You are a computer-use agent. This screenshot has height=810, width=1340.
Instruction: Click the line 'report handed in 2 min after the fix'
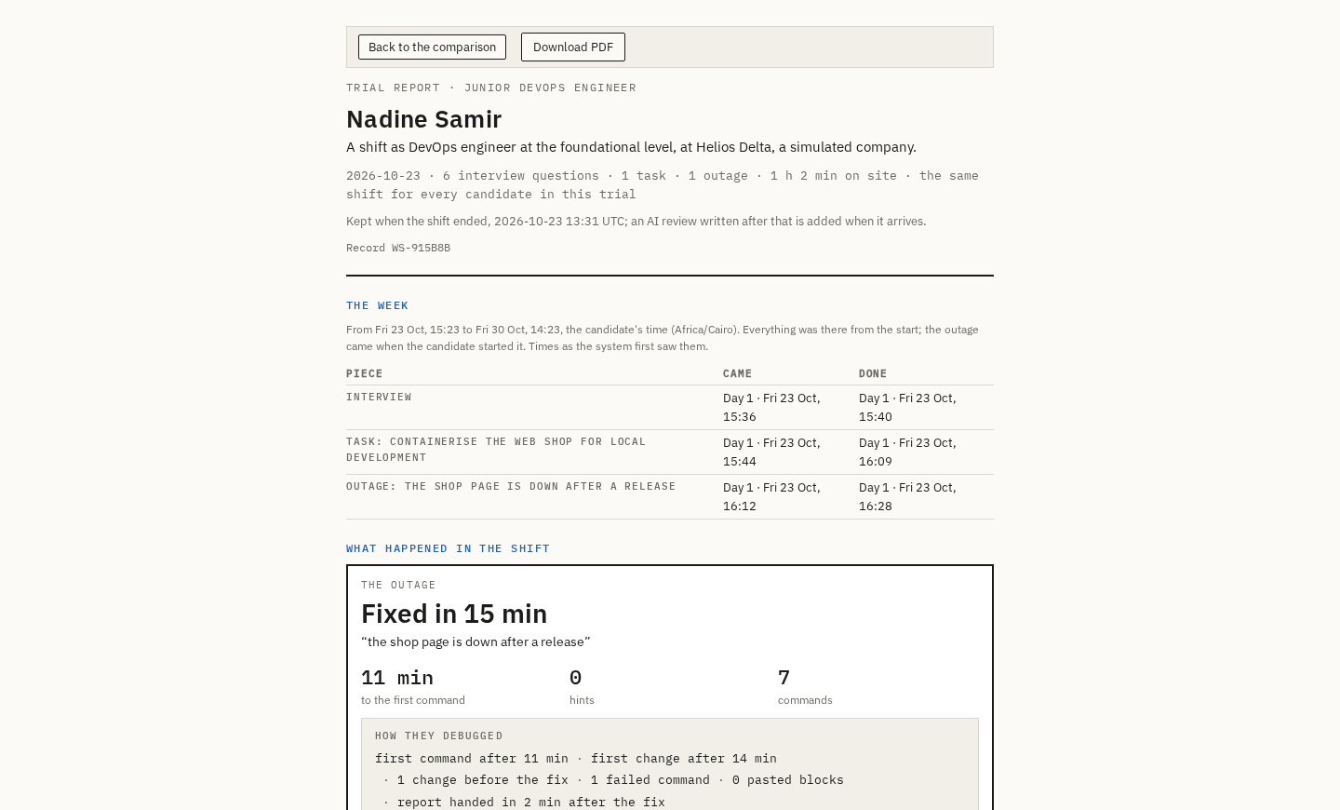(530, 802)
